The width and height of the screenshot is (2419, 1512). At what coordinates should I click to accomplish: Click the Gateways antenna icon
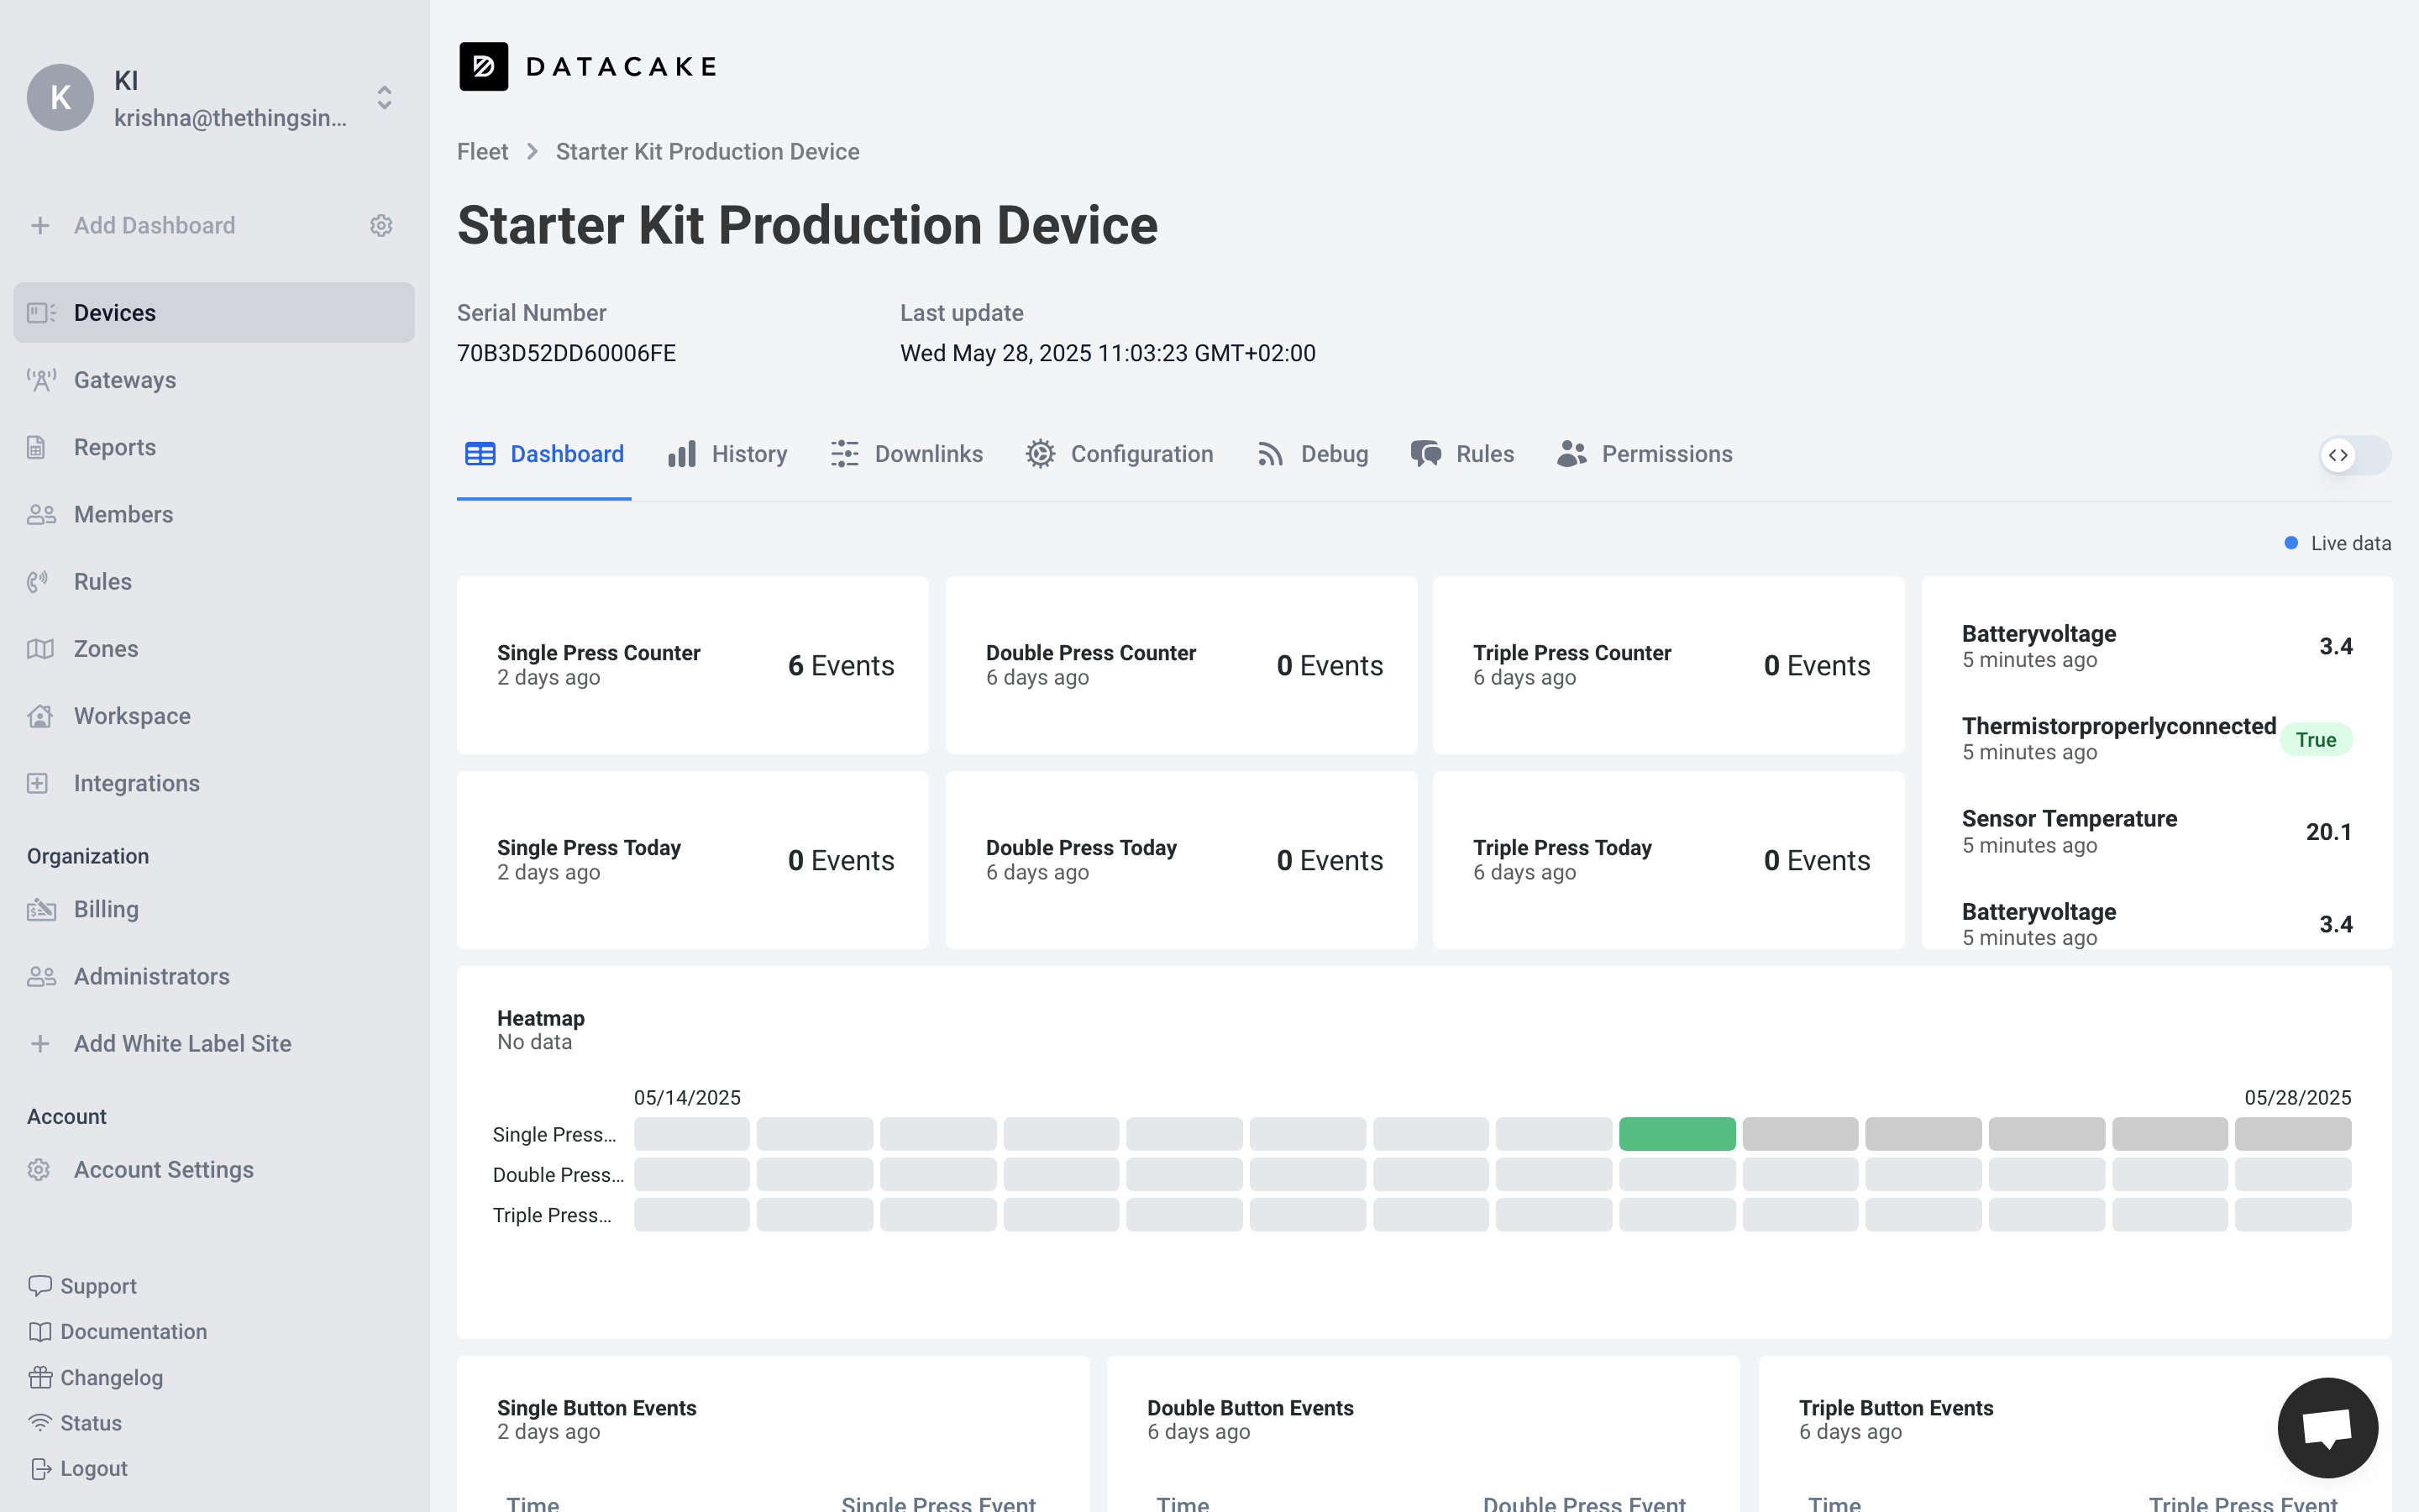41,380
